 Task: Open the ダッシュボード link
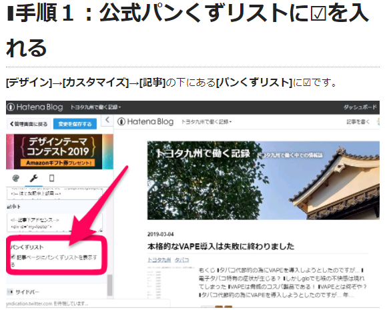point(360,107)
